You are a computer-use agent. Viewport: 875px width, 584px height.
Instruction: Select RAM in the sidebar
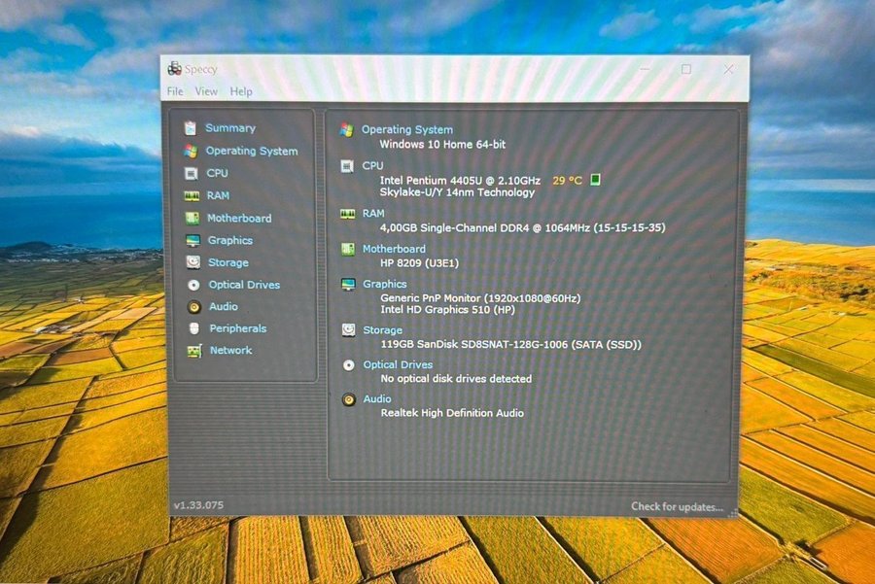pos(218,195)
